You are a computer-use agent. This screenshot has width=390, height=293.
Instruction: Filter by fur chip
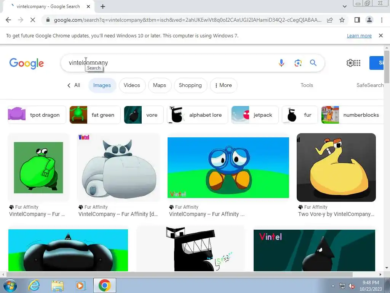300,115
